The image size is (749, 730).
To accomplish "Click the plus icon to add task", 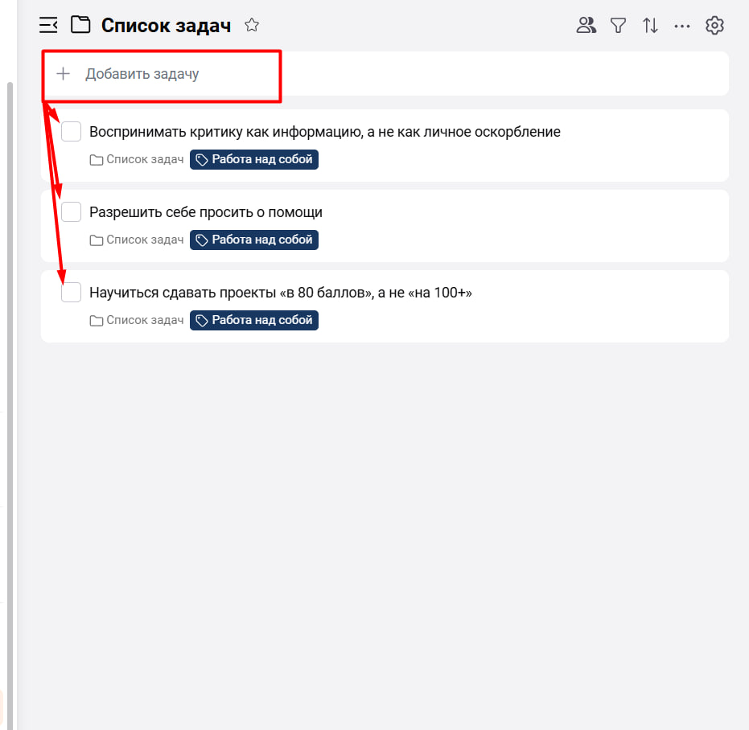I will pos(63,74).
